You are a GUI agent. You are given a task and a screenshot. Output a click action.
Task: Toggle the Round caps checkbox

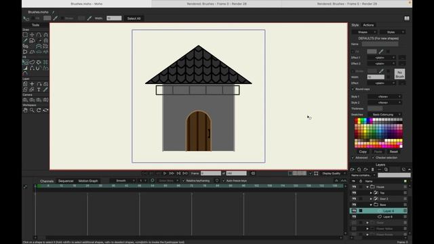click(353, 89)
